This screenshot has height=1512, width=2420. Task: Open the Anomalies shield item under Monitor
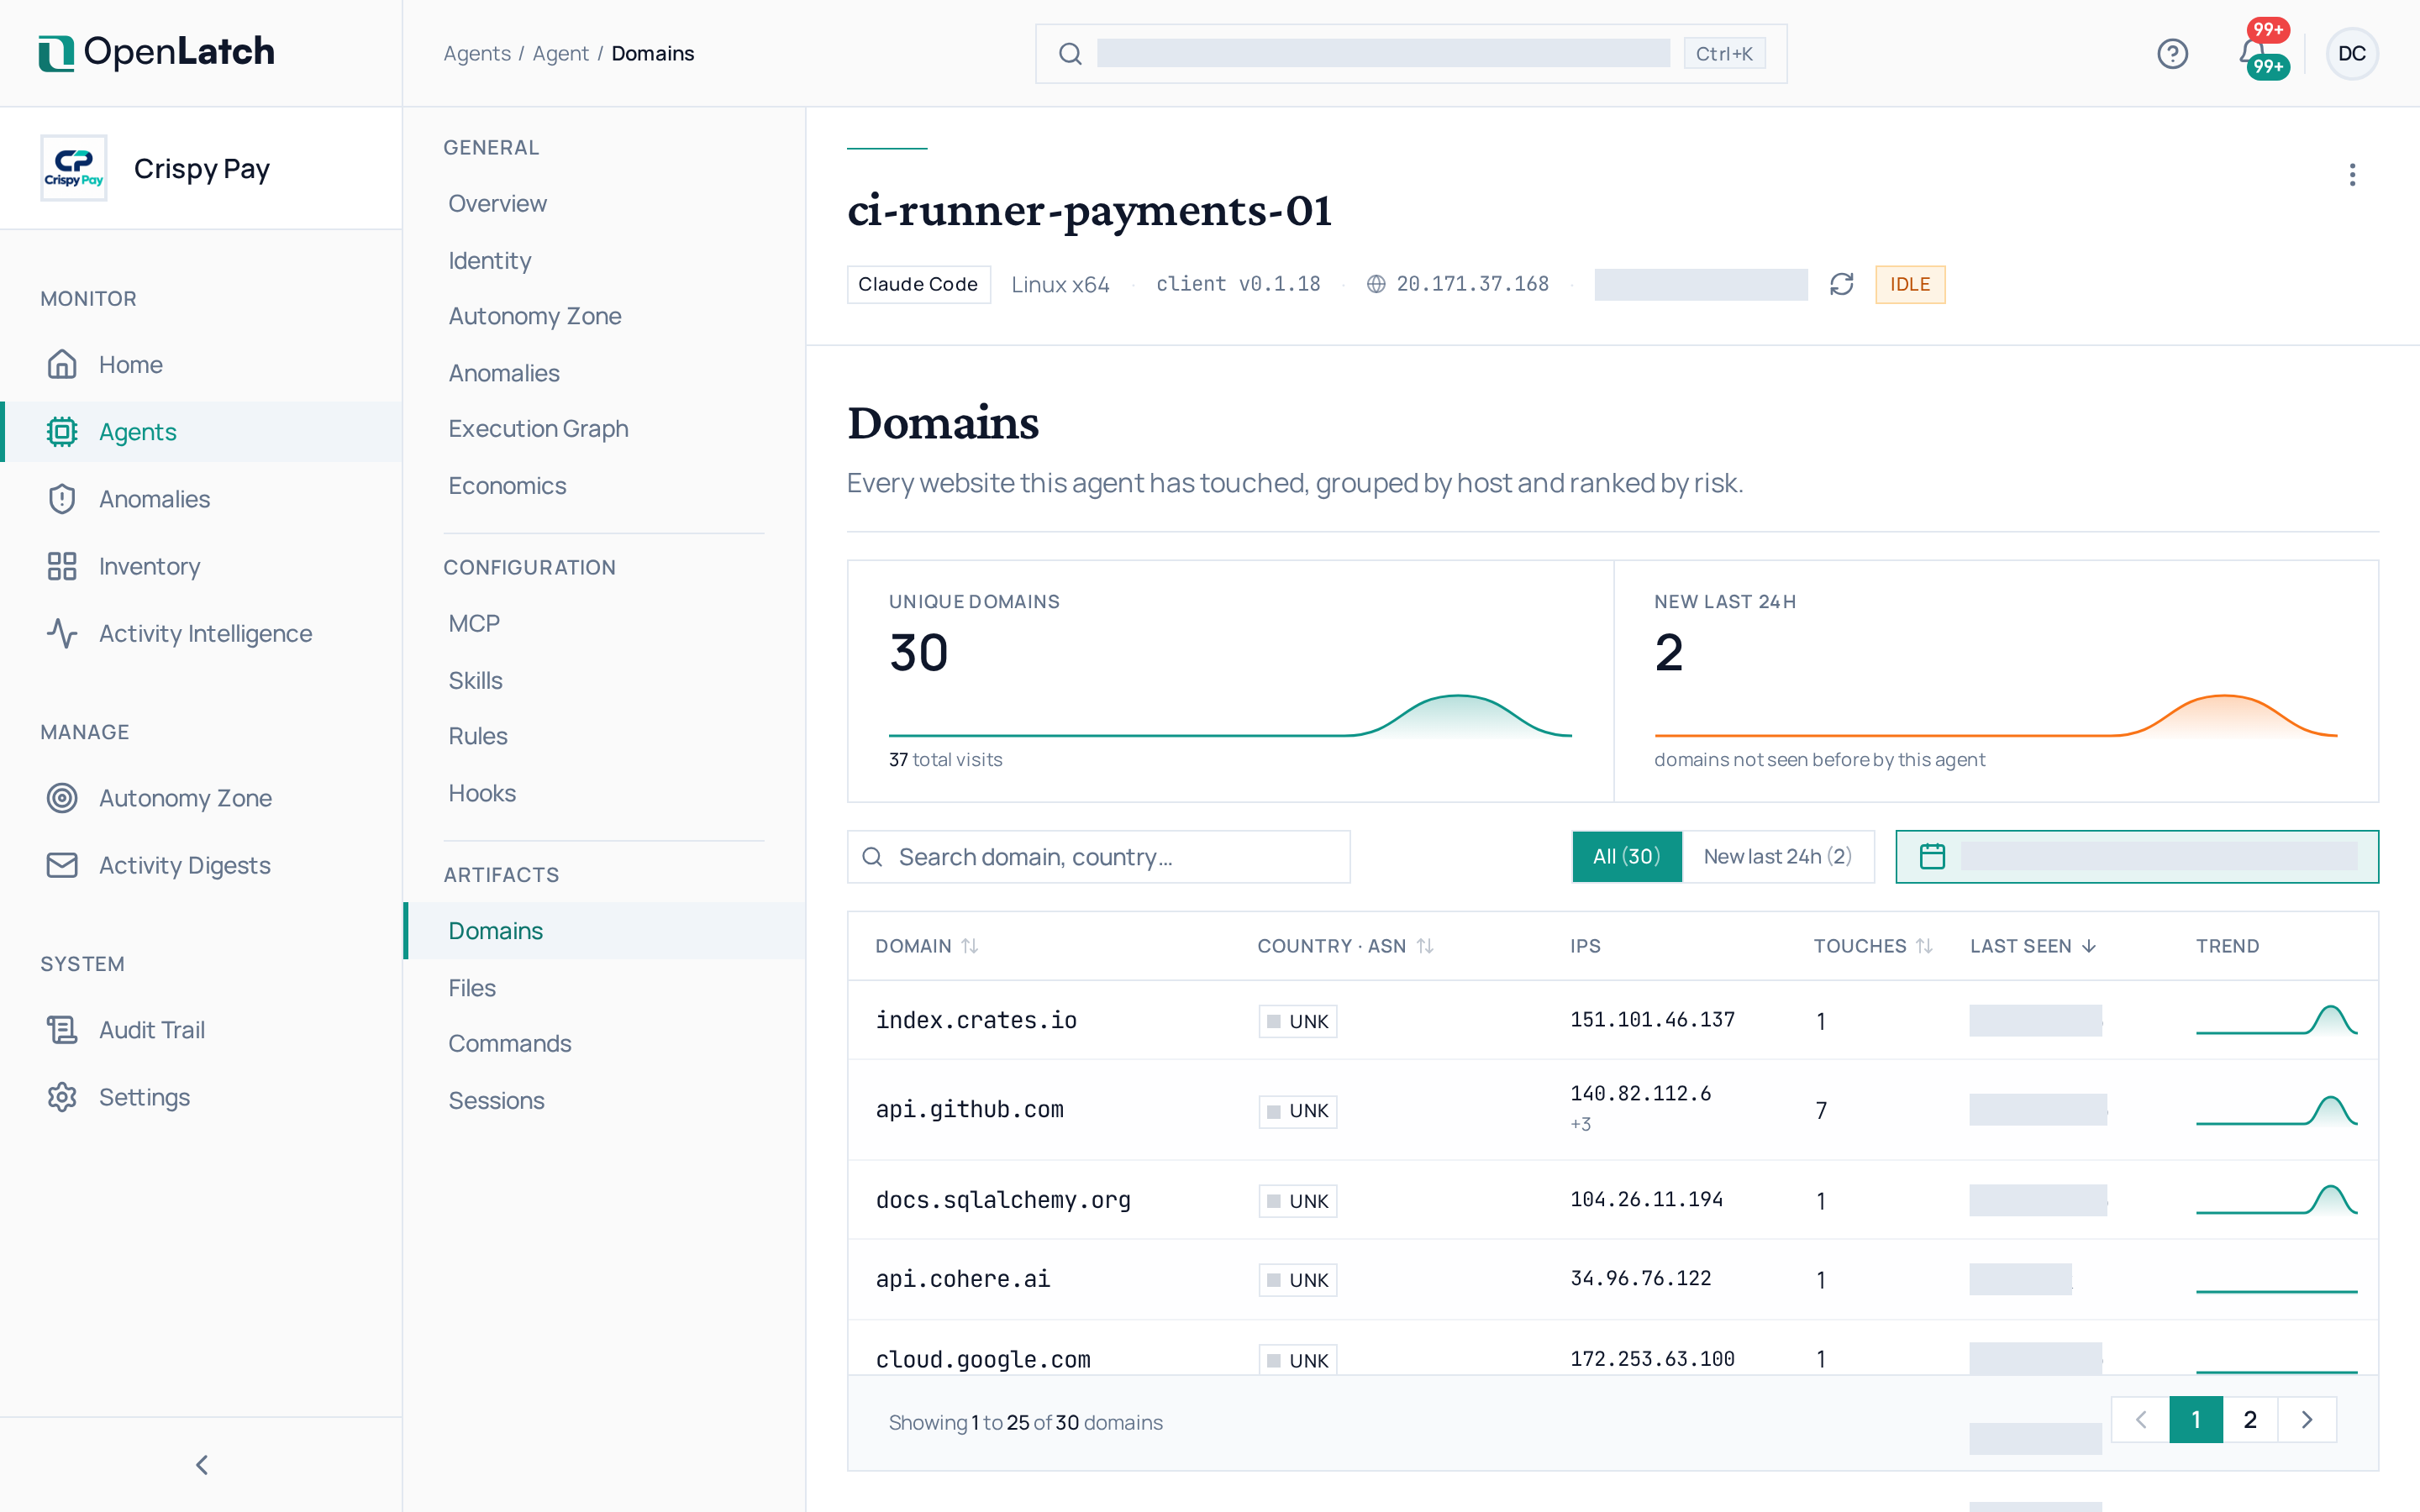(201, 499)
